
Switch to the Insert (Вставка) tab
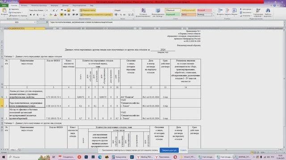click(x=24, y=5)
